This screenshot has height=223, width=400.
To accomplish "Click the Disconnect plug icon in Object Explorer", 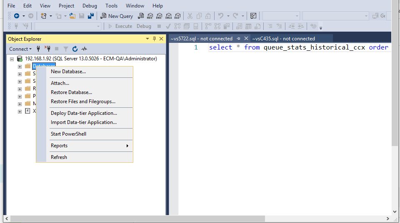I will point(47,49).
